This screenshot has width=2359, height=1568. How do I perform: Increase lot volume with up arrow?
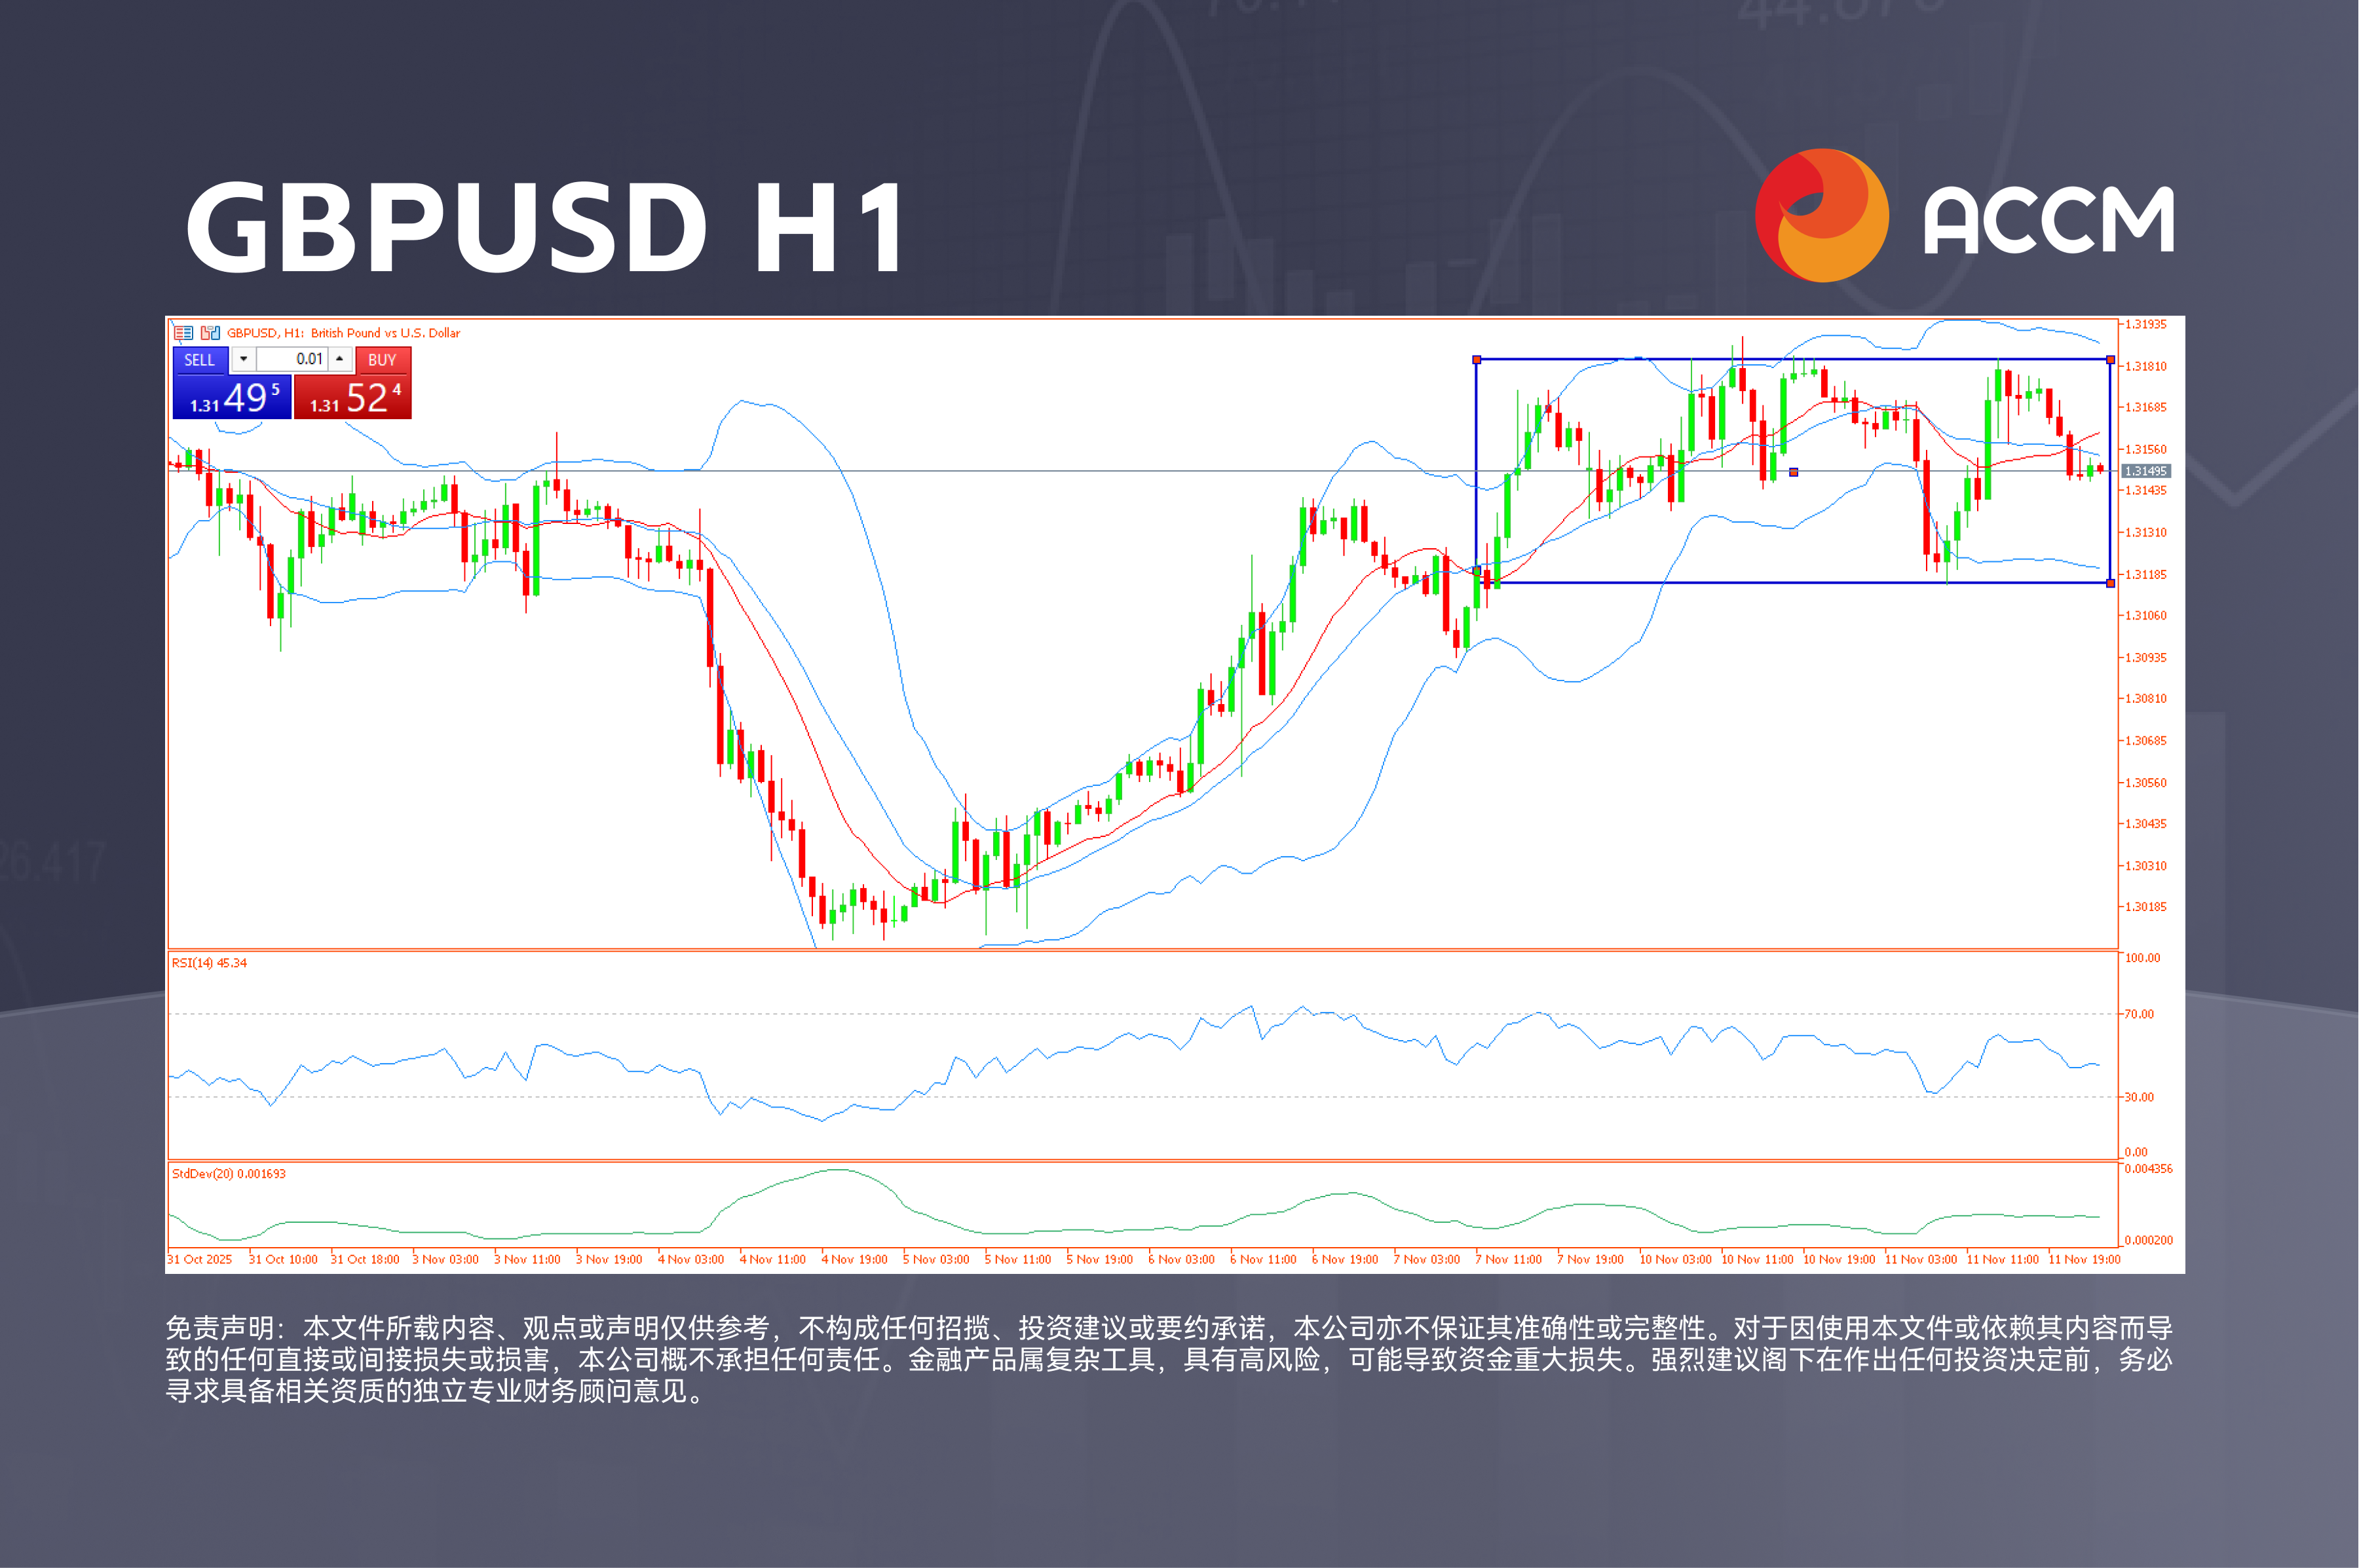point(340,359)
